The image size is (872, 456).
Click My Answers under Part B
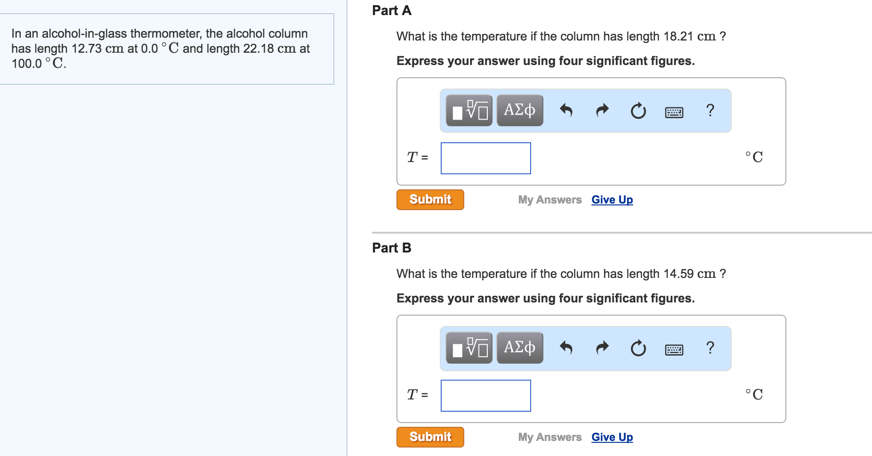coord(549,437)
